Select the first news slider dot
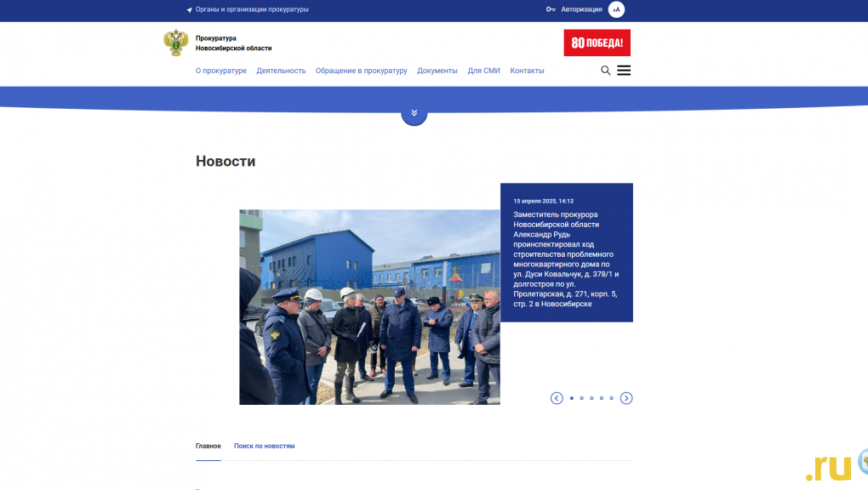 point(571,398)
